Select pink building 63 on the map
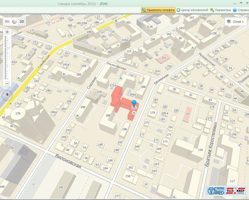The height and width of the screenshot is (200, 249). click(188, 114)
